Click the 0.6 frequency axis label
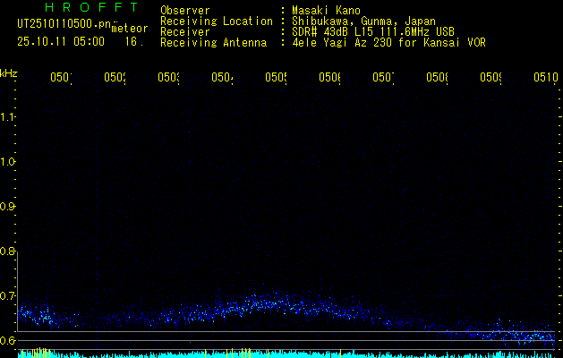The width and height of the screenshot is (563, 358). point(8,341)
